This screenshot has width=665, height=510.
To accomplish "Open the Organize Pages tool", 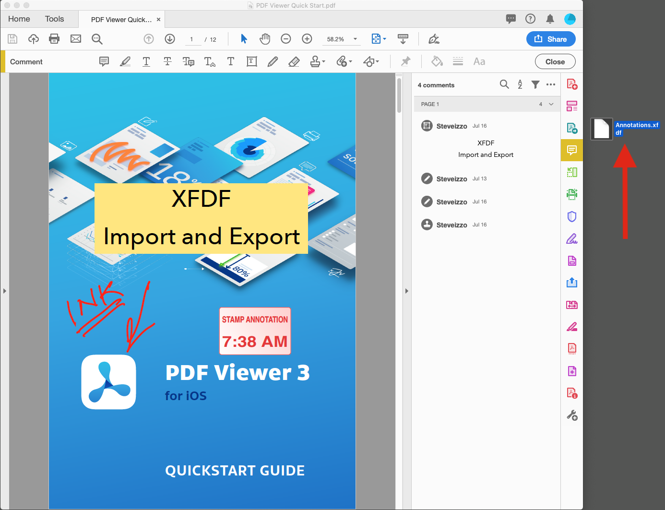I will (572, 106).
